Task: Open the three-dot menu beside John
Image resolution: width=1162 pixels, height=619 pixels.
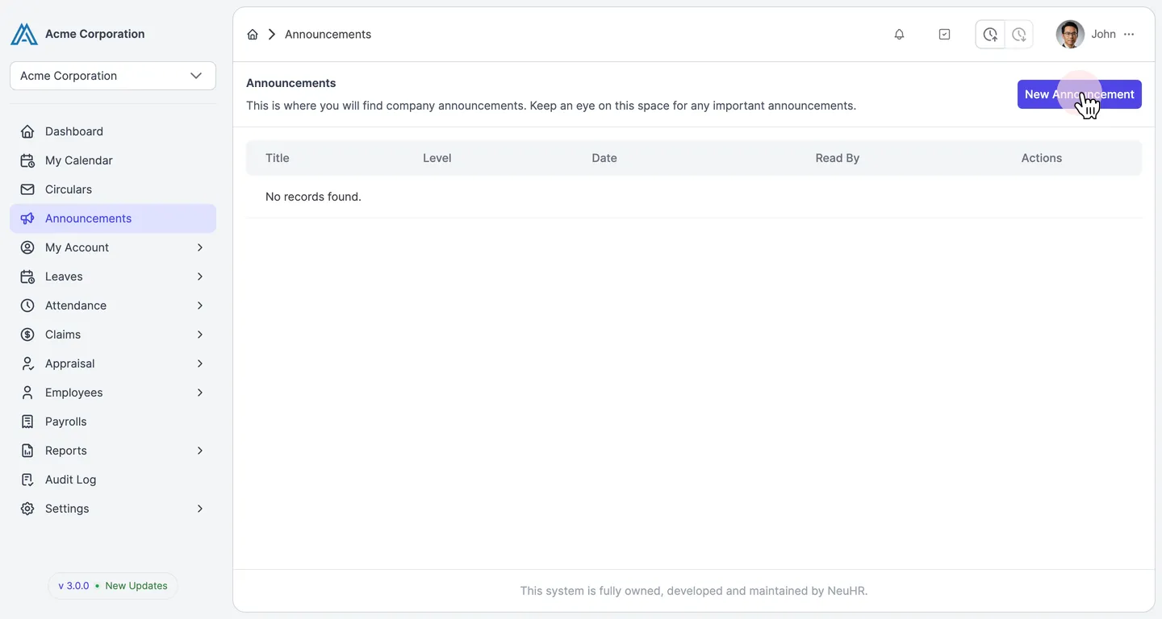Action: click(1129, 35)
